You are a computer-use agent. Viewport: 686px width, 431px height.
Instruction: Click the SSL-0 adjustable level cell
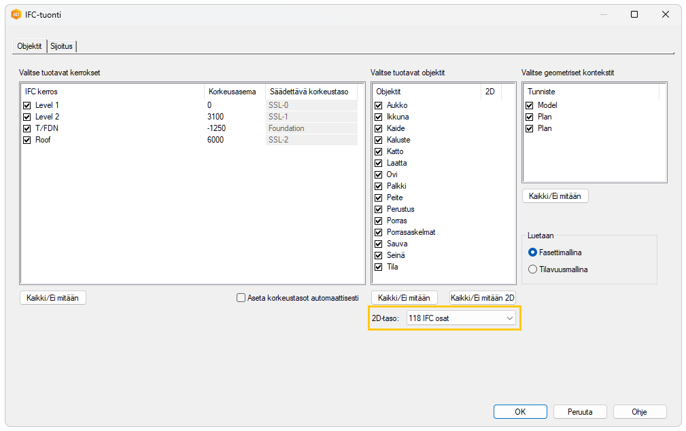pyautogui.click(x=311, y=105)
